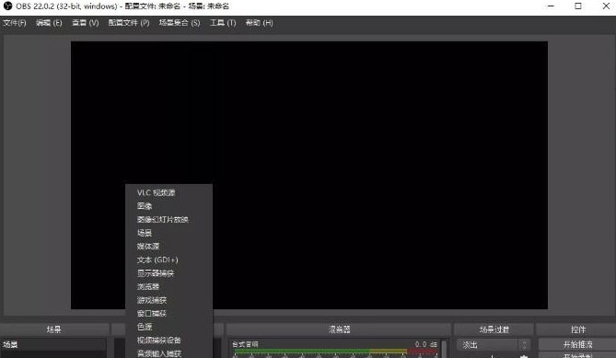Expand the 淡出 scene transition dropdown
This screenshot has width=616, height=358.
(494, 345)
